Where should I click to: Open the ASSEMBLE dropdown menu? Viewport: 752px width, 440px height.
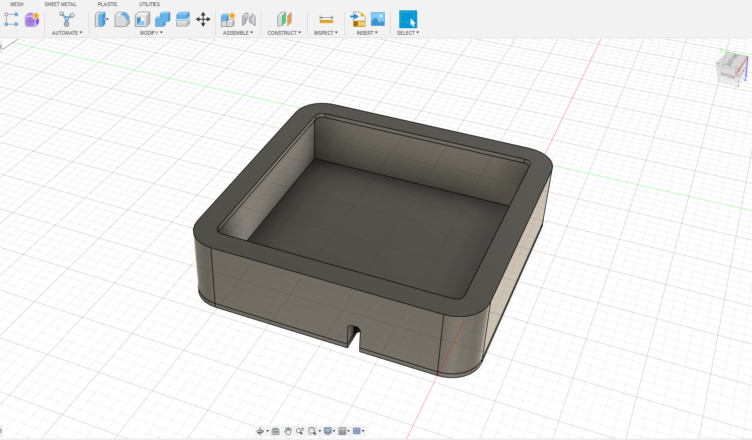coord(238,33)
